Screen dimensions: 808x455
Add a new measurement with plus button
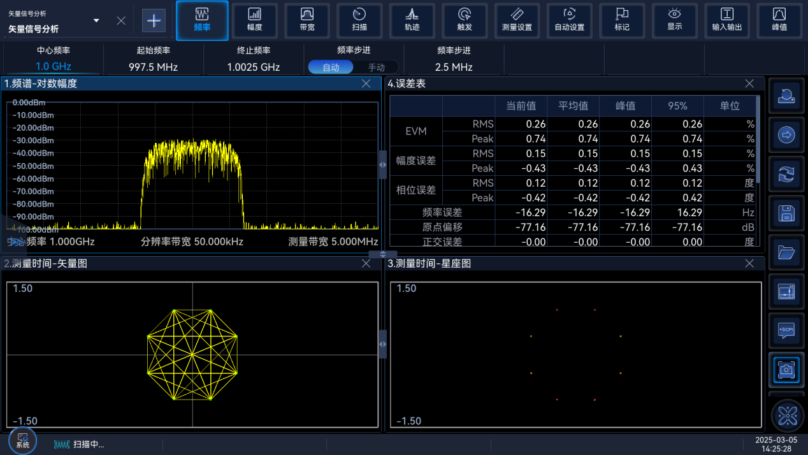click(154, 20)
